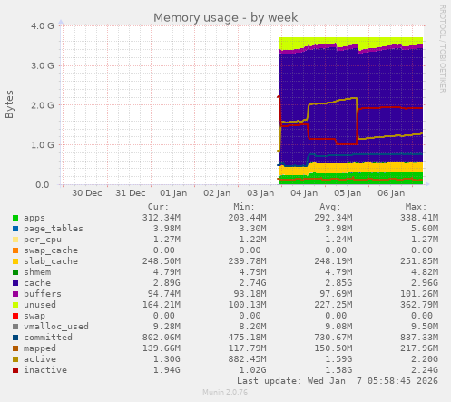
Task: Click the '30 Dec' date label
Action: (x=87, y=193)
